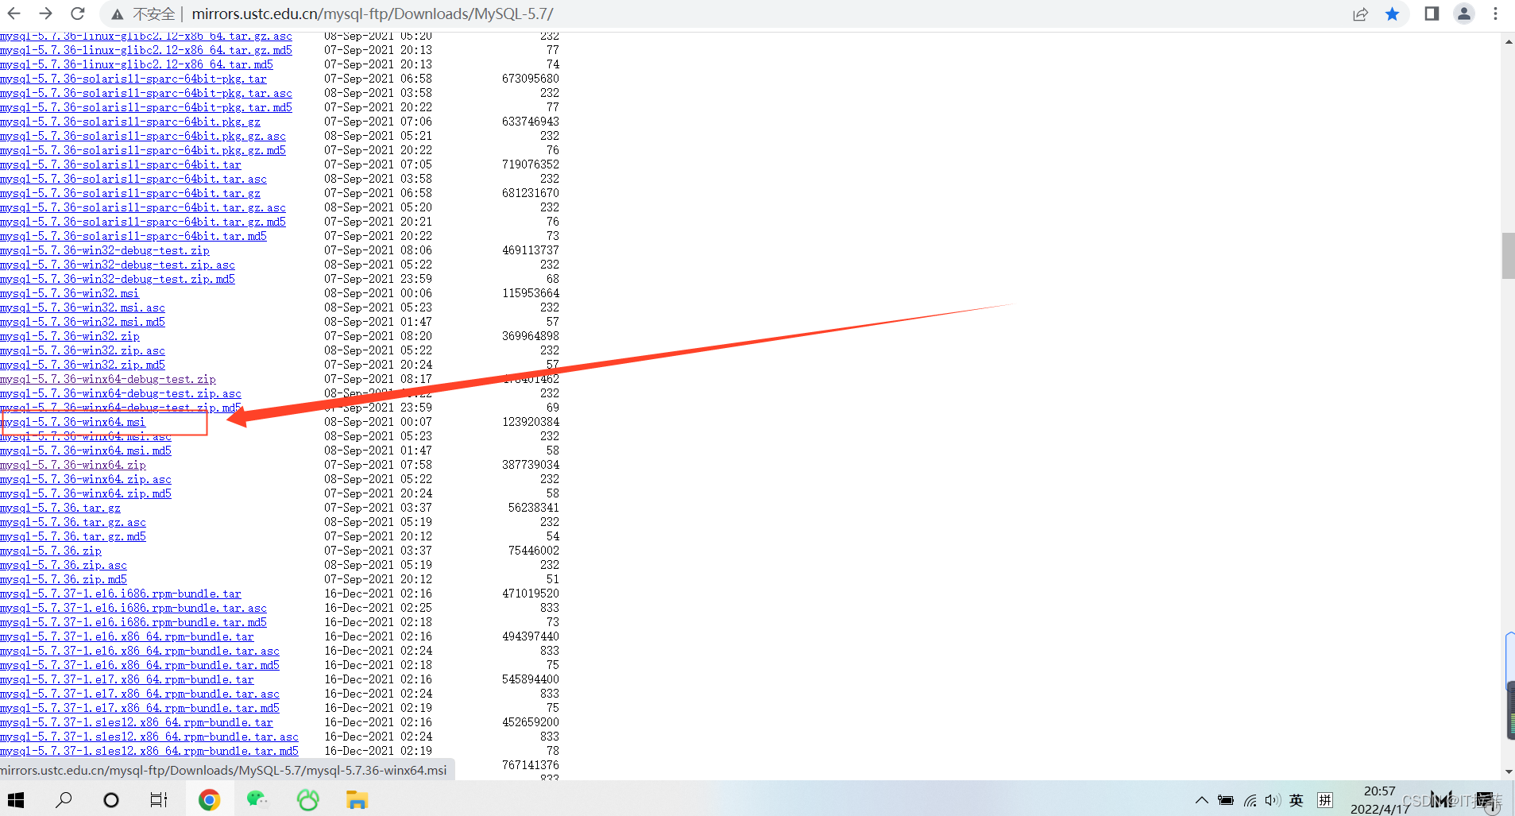
Task: Download mysql-5.7.37-1.sles12.x86_64.rpm-bundle.tar
Action: 137,722
